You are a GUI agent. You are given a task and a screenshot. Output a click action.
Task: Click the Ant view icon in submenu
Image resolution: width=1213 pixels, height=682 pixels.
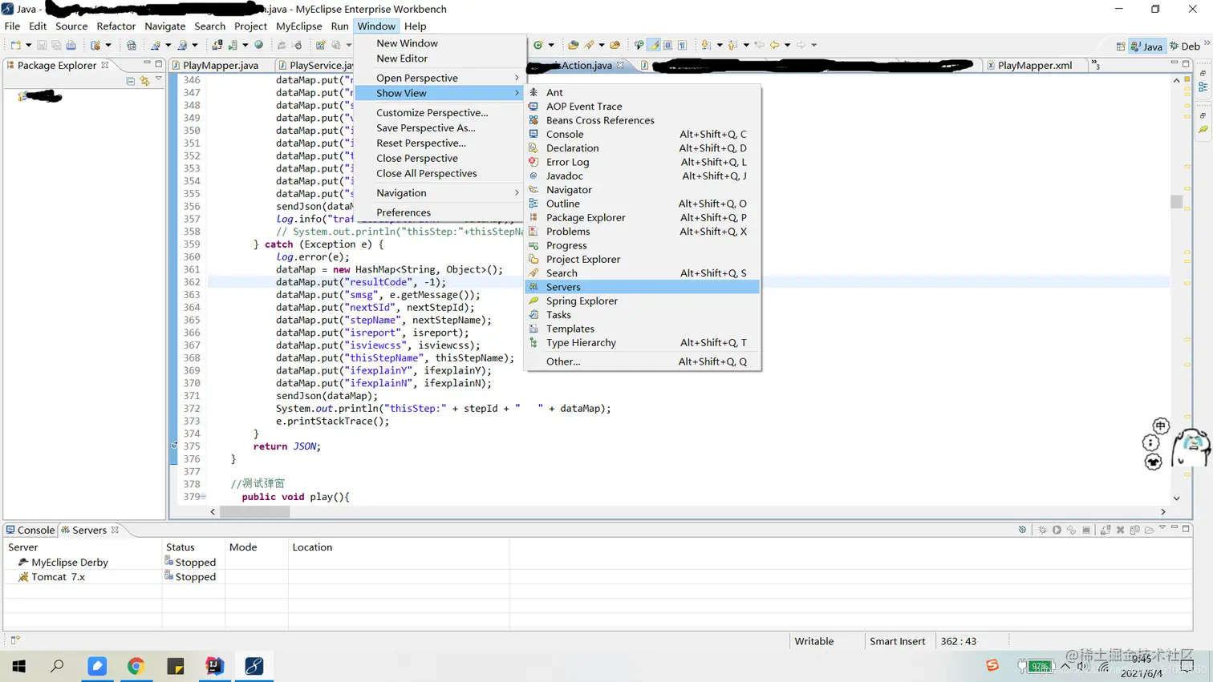click(x=533, y=92)
